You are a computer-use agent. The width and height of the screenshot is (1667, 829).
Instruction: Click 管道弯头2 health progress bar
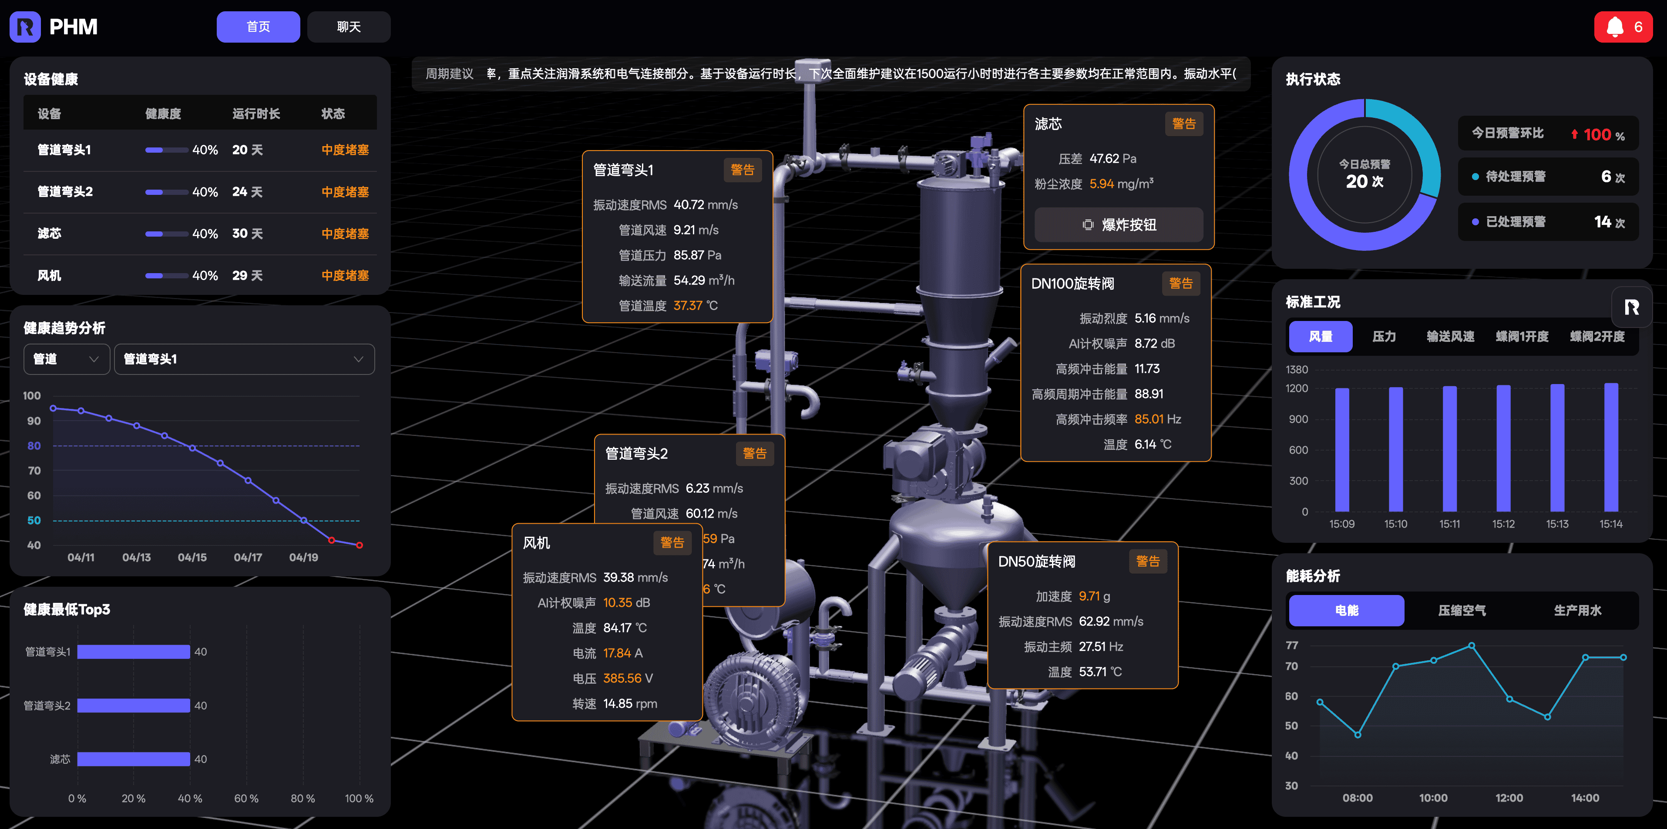click(x=166, y=192)
